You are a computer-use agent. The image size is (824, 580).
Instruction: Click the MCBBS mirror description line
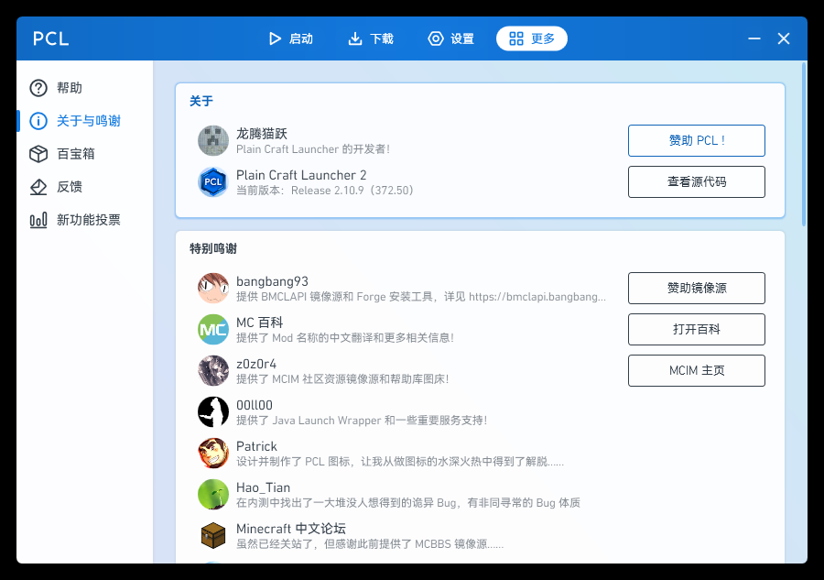point(370,543)
